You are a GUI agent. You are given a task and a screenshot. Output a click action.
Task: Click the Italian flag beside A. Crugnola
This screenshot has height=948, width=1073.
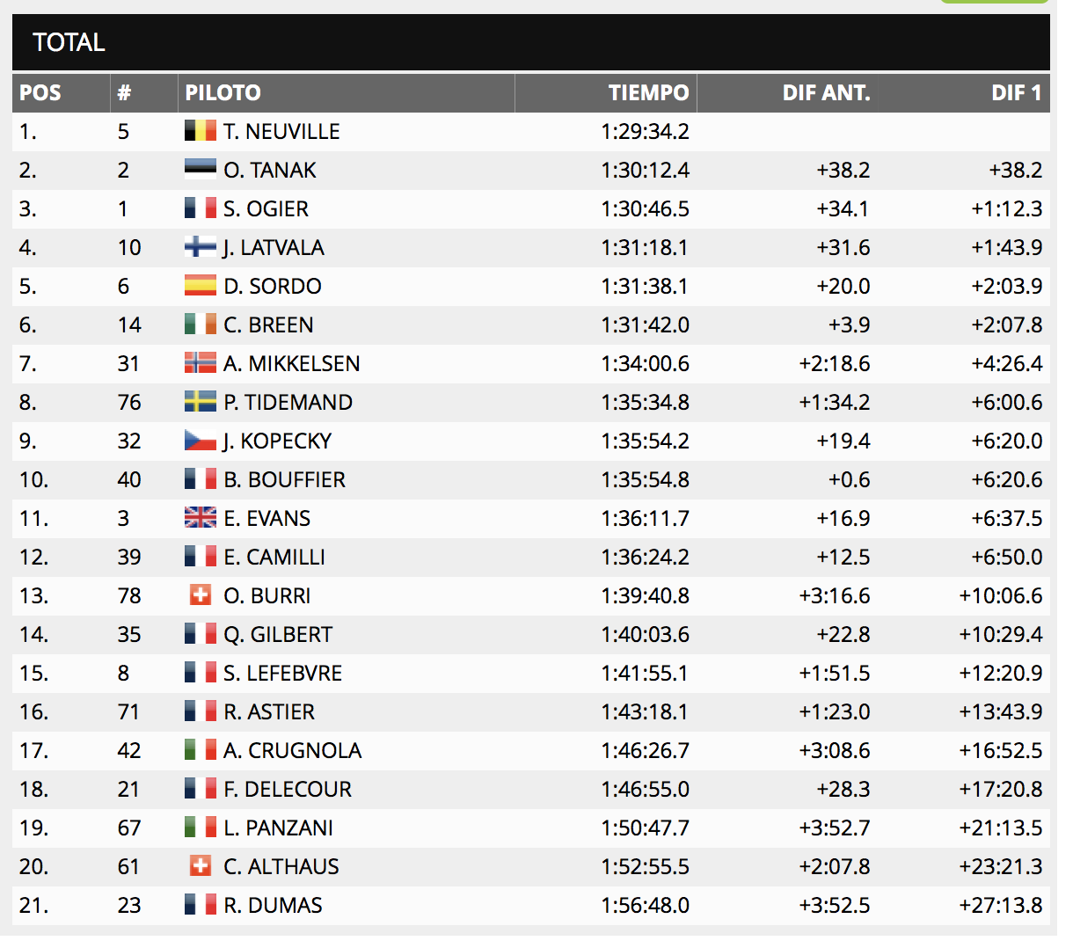(200, 750)
